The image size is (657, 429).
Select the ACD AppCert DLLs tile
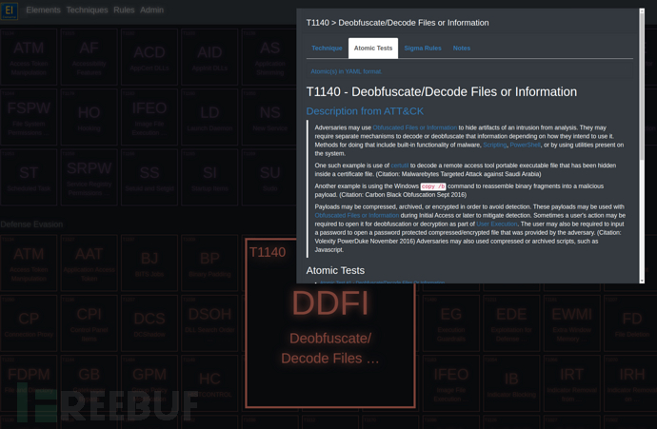[149, 57]
